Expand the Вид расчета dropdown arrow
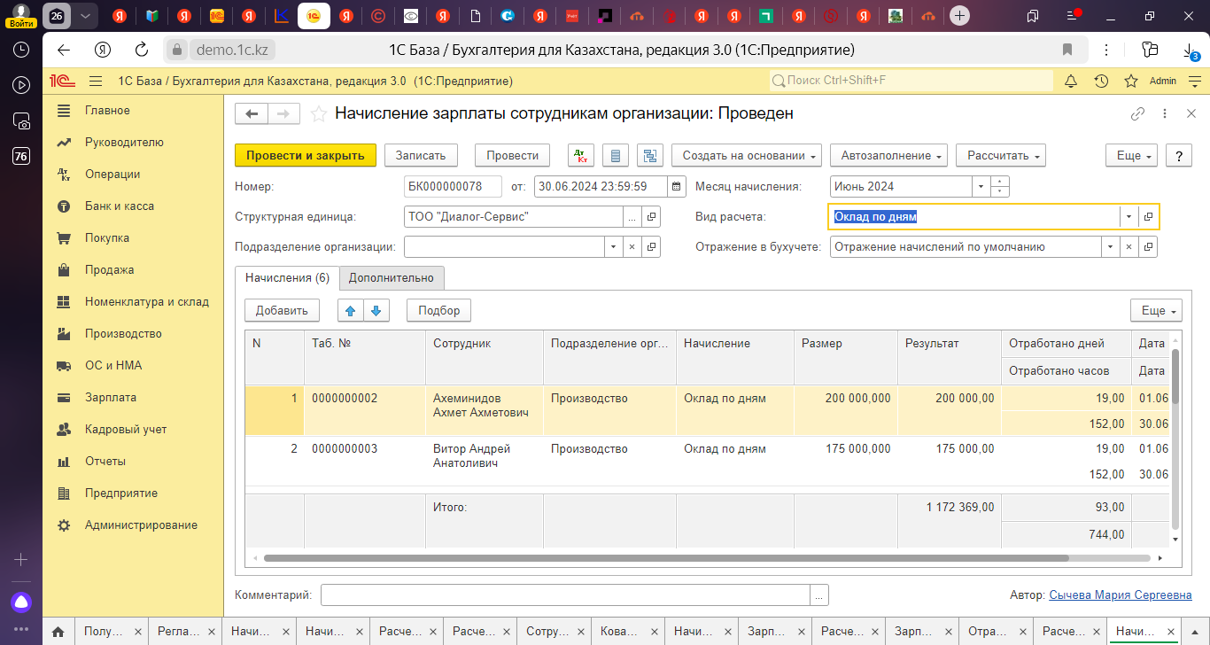 coord(1128,217)
